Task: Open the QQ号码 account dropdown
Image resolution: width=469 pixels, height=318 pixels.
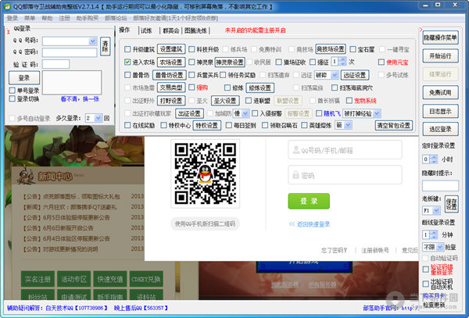Action: (93, 41)
